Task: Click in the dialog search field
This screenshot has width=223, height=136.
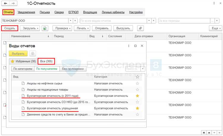Action: pos(133,69)
